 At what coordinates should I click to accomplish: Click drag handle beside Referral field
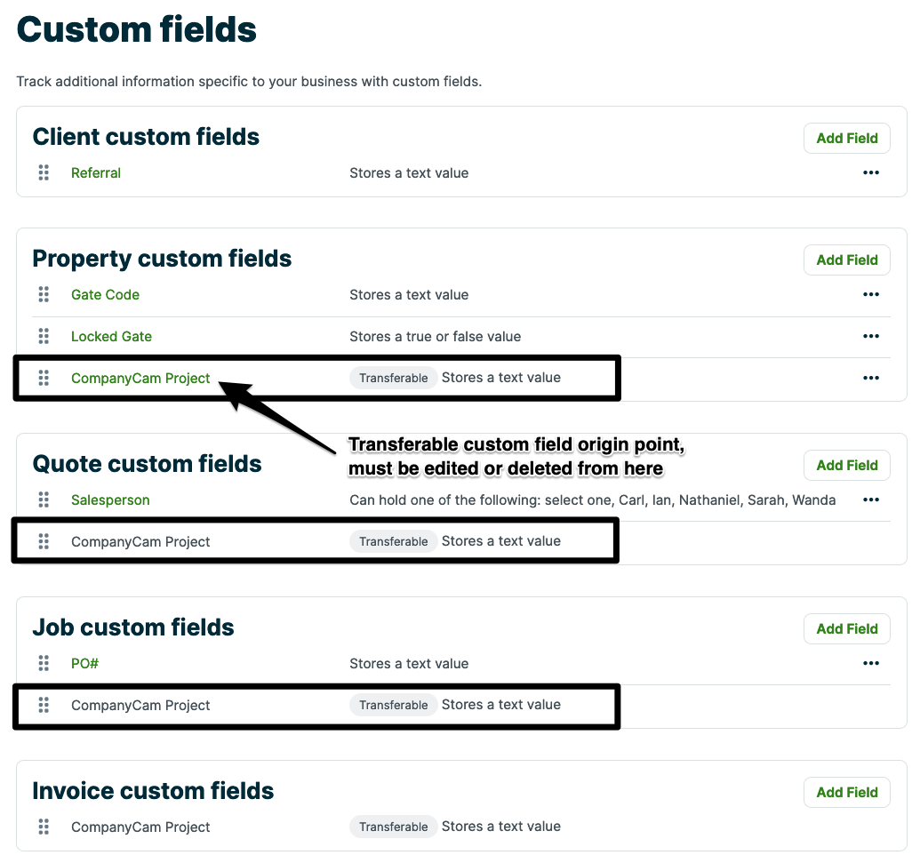44,173
